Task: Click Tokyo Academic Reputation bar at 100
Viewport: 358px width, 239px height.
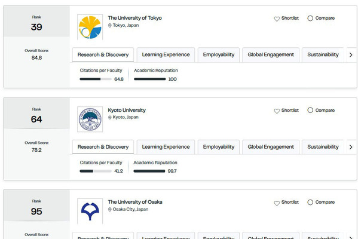Action: coord(150,79)
